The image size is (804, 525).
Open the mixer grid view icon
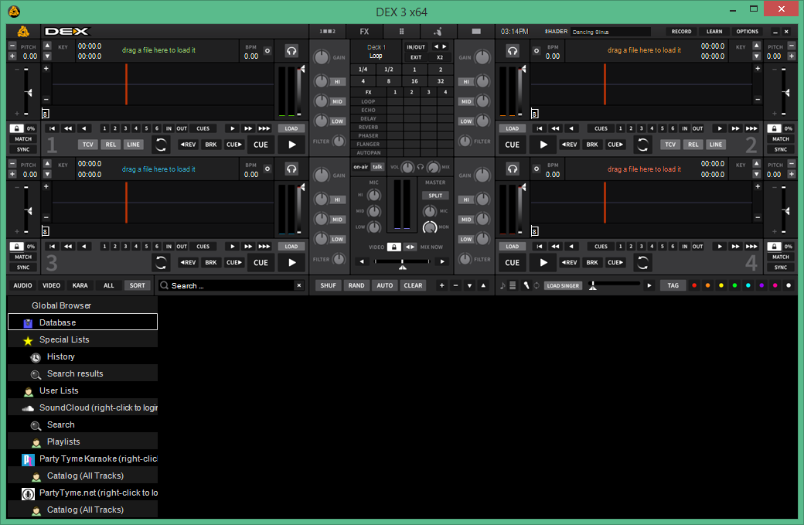tap(401, 31)
